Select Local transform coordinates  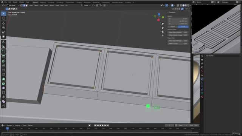click(x=183, y=27)
